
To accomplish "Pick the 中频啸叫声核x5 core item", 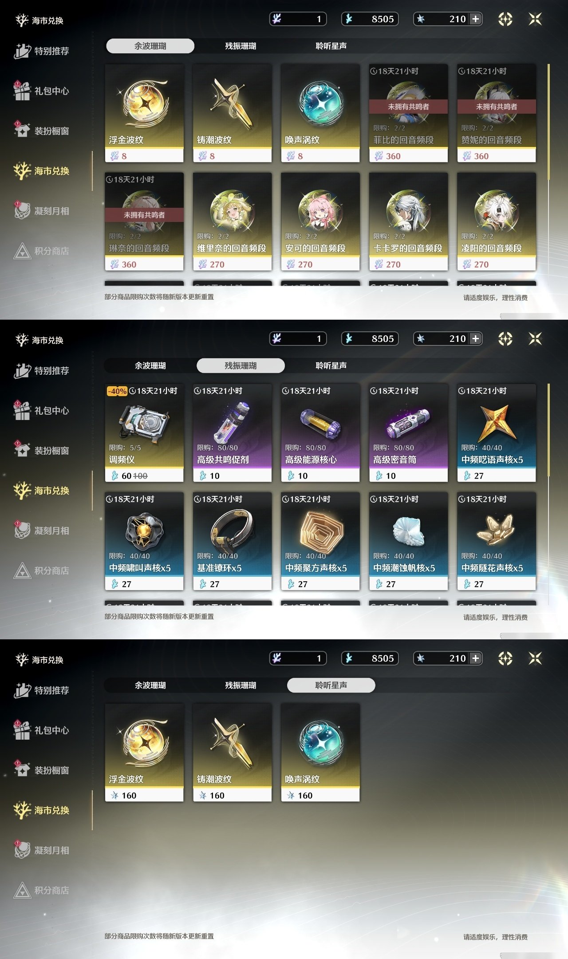I will [x=144, y=541].
